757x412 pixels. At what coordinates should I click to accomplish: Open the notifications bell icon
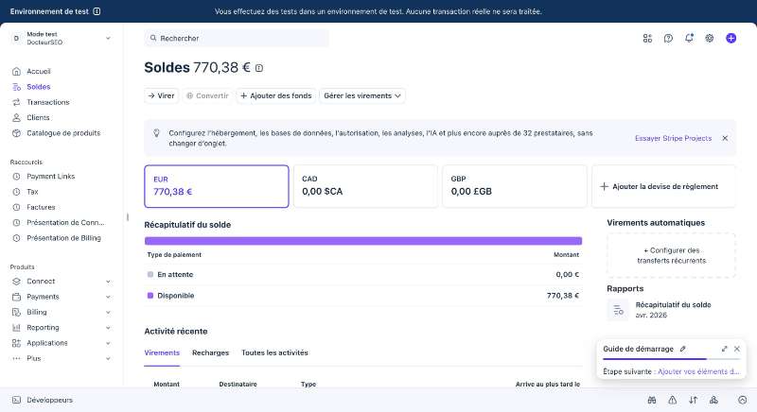coord(689,38)
